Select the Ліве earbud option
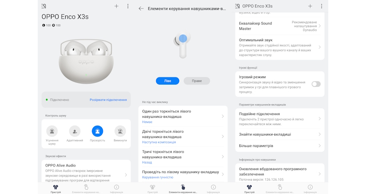Image resolution: width=366 pixels, height=194 pixels. [x=167, y=81]
